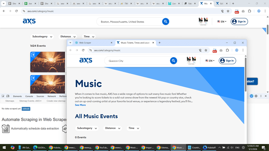
Task: Close the Web Scraper tab
Action: [111, 43]
